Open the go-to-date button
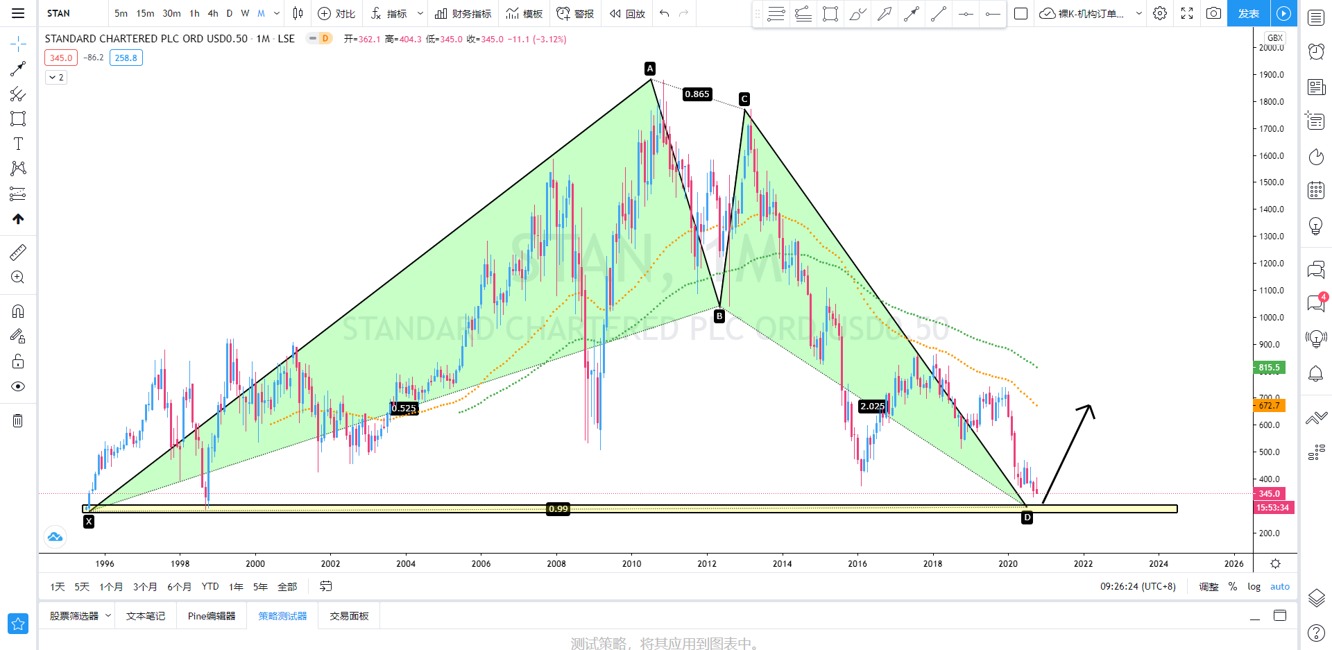Screen dimensions: 1332x650 tap(325, 586)
